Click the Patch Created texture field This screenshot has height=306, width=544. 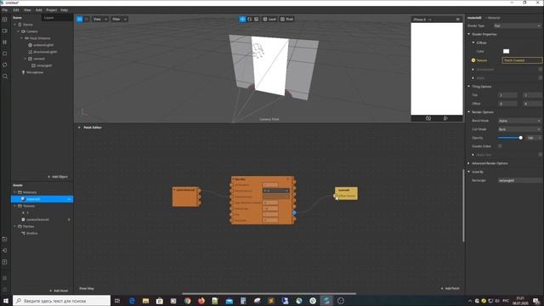point(522,60)
